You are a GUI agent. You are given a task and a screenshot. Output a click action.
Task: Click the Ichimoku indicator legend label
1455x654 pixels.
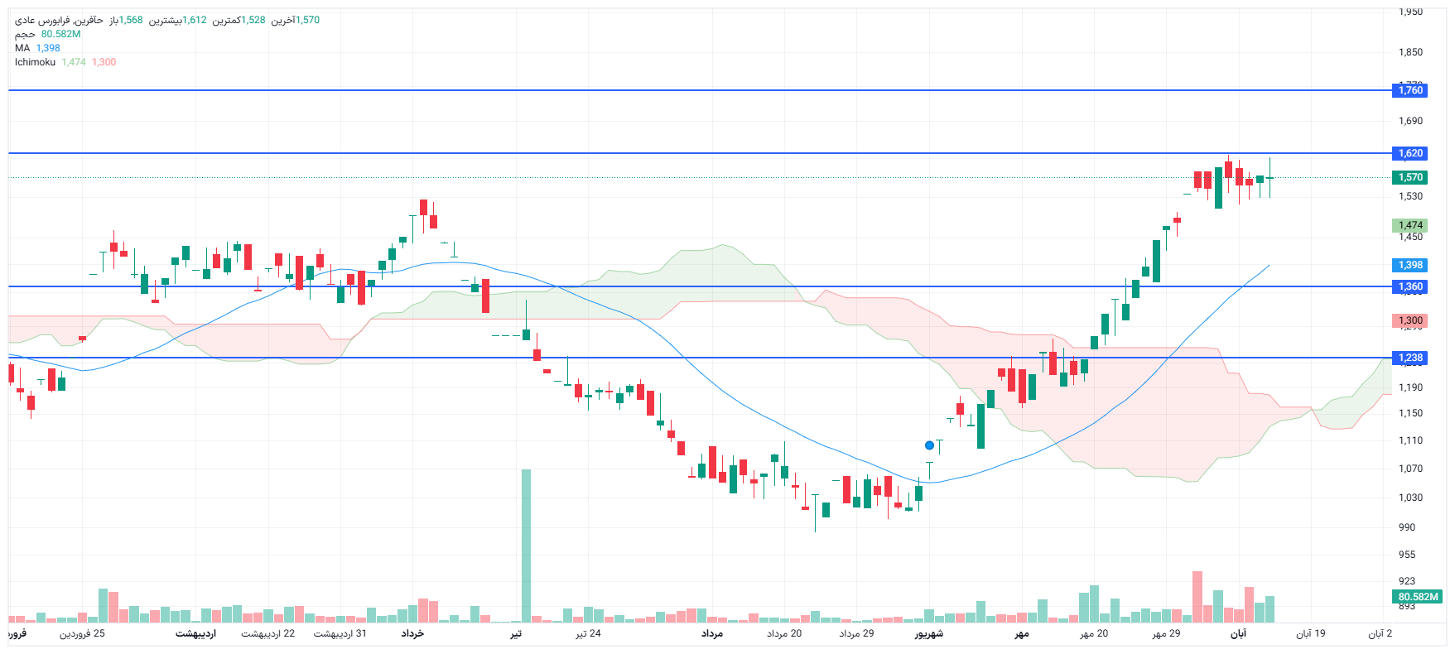(x=35, y=62)
